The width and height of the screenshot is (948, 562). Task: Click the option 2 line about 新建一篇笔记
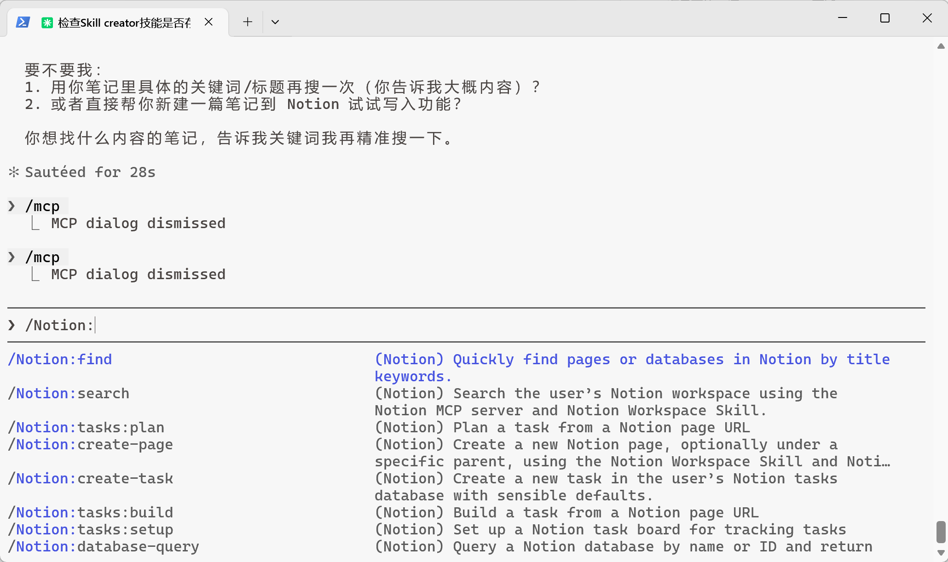[243, 104]
